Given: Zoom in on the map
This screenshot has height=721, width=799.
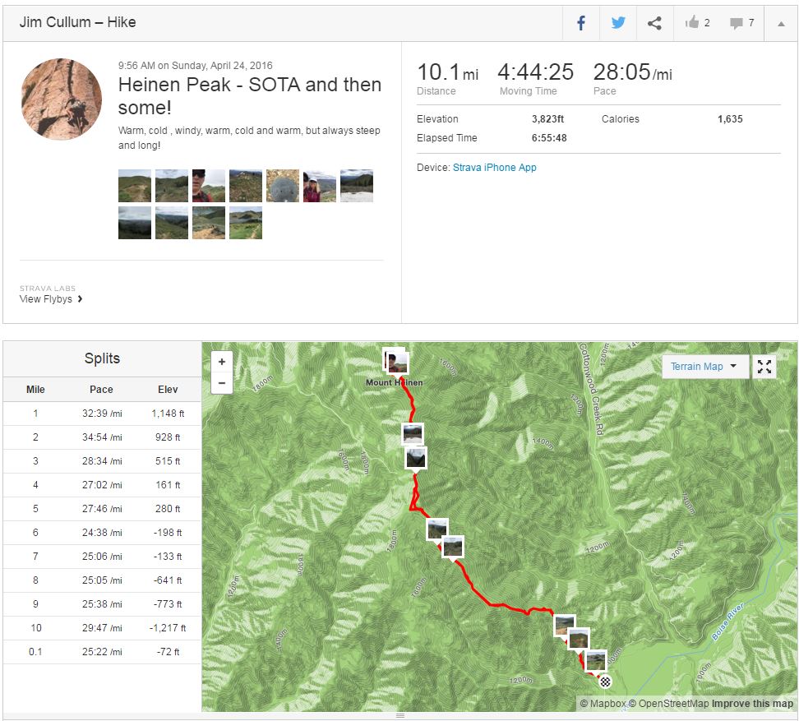Looking at the screenshot, I should click(222, 362).
